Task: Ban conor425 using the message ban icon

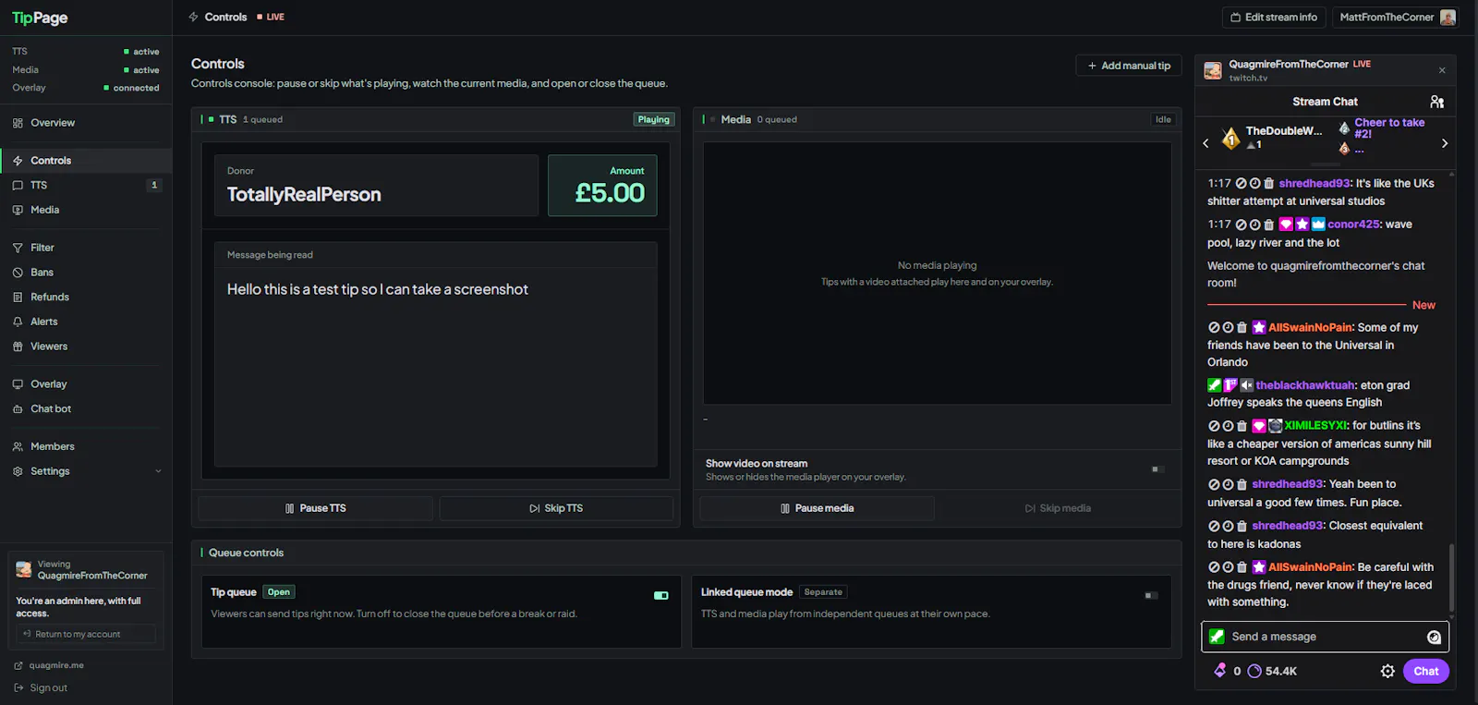Action: (1242, 225)
